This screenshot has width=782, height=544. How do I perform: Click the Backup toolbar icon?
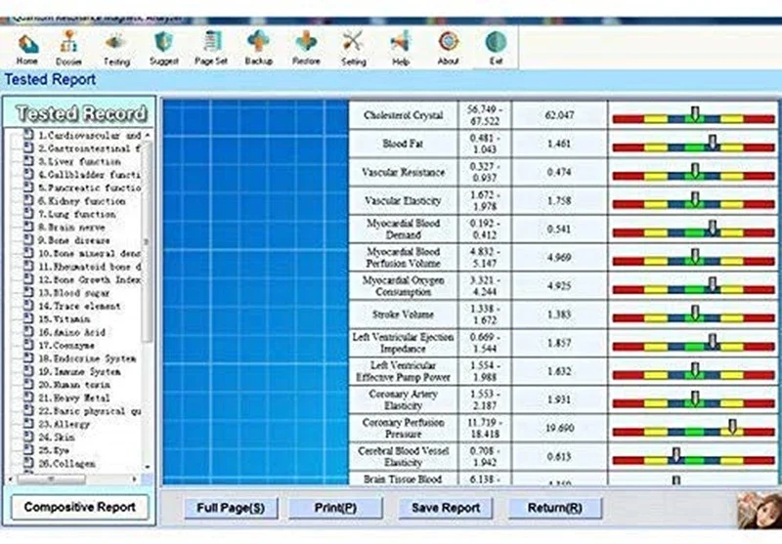click(x=258, y=48)
